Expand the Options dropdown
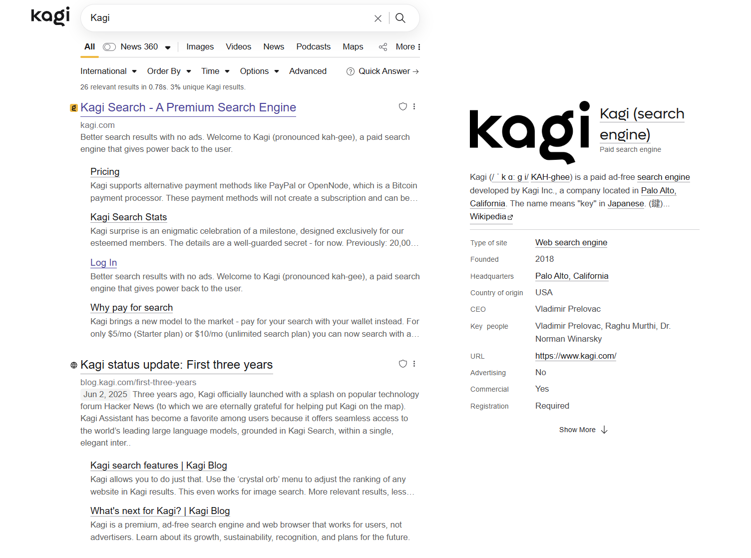Image resolution: width=751 pixels, height=558 pixels. [x=259, y=71]
